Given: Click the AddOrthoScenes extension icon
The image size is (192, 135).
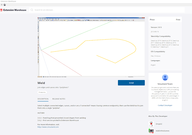Looking at the screenshot, I should tap(151, 131).
